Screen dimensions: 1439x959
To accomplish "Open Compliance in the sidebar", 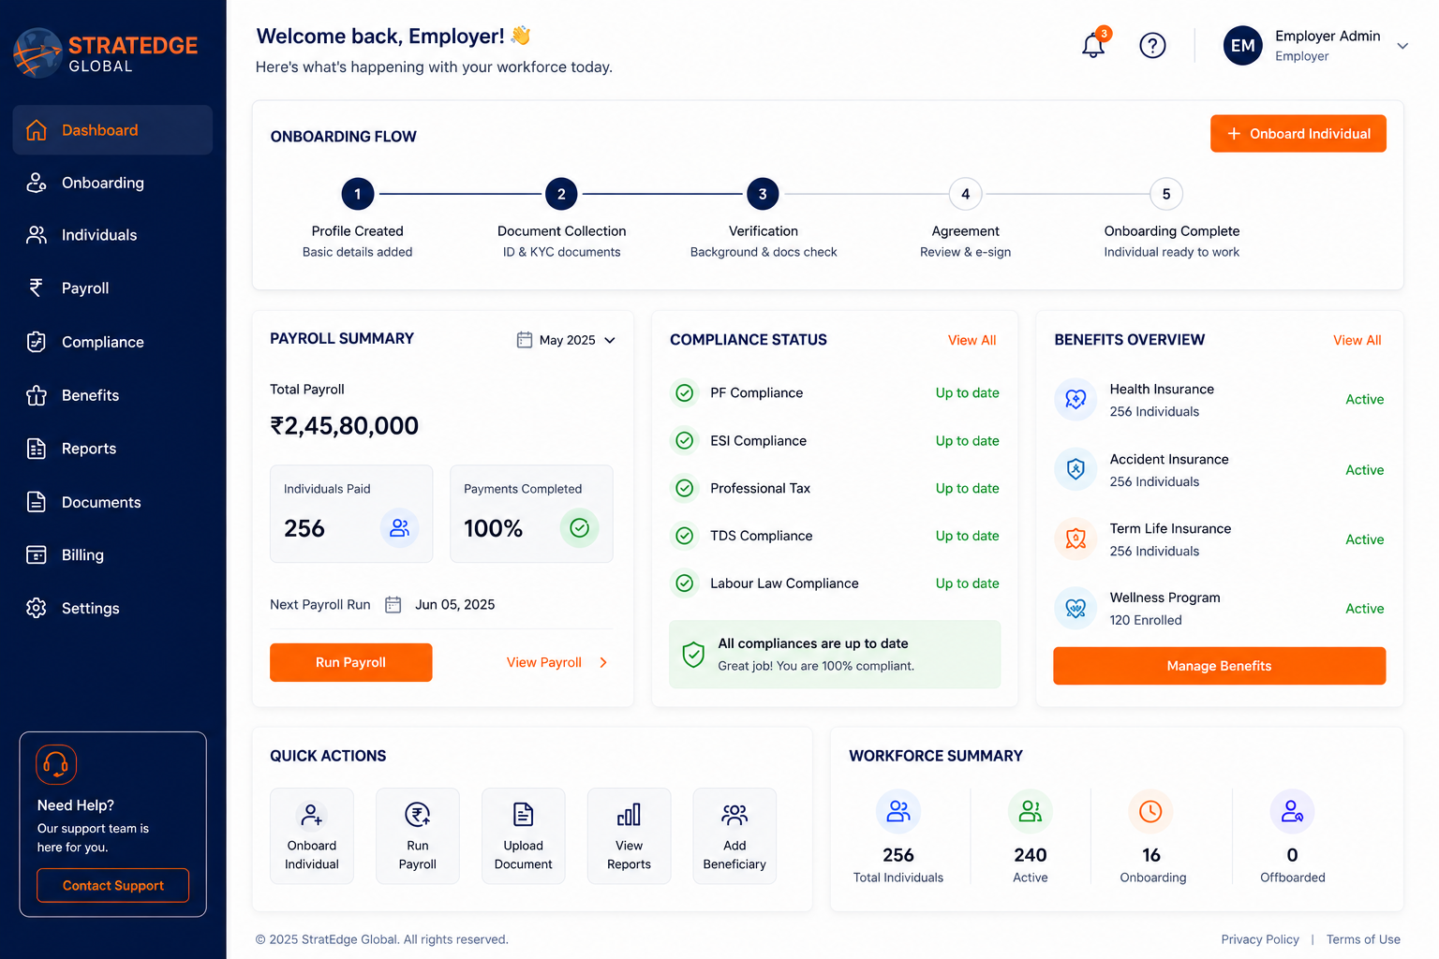I will pyautogui.click(x=112, y=342).
